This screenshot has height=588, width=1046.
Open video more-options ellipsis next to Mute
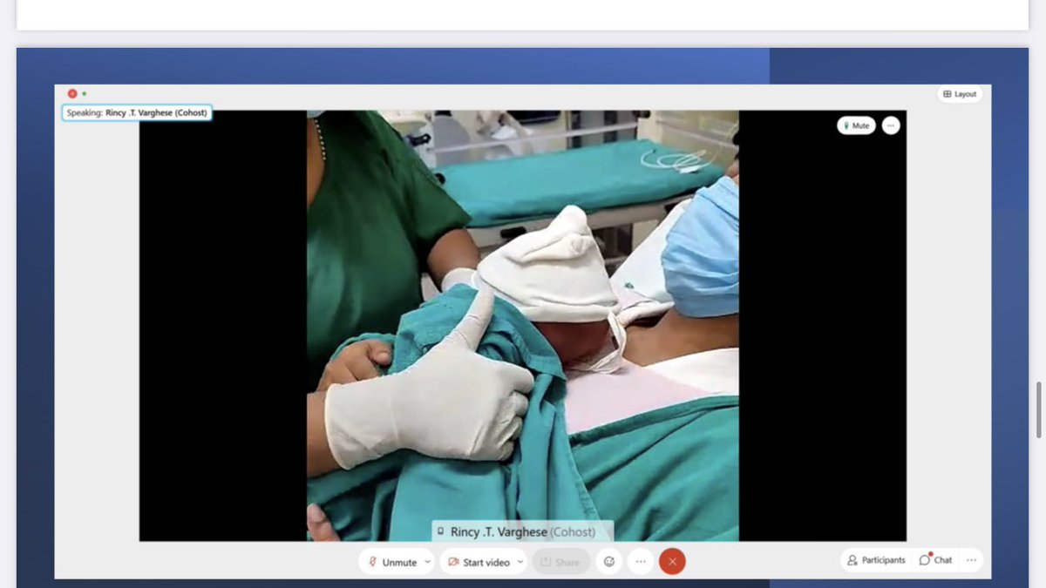(890, 125)
